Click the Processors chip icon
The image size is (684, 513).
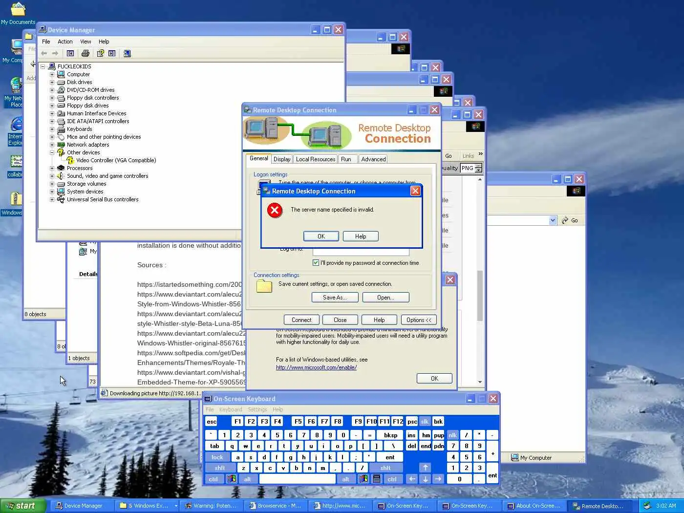pyautogui.click(x=61, y=168)
